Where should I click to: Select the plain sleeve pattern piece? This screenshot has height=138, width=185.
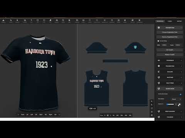(97, 48)
